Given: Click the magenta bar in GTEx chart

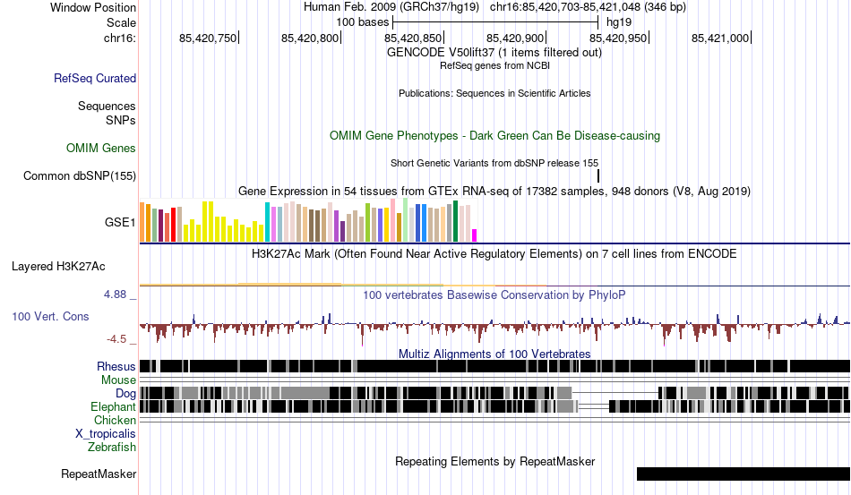Looking at the screenshot, I should 475,235.
